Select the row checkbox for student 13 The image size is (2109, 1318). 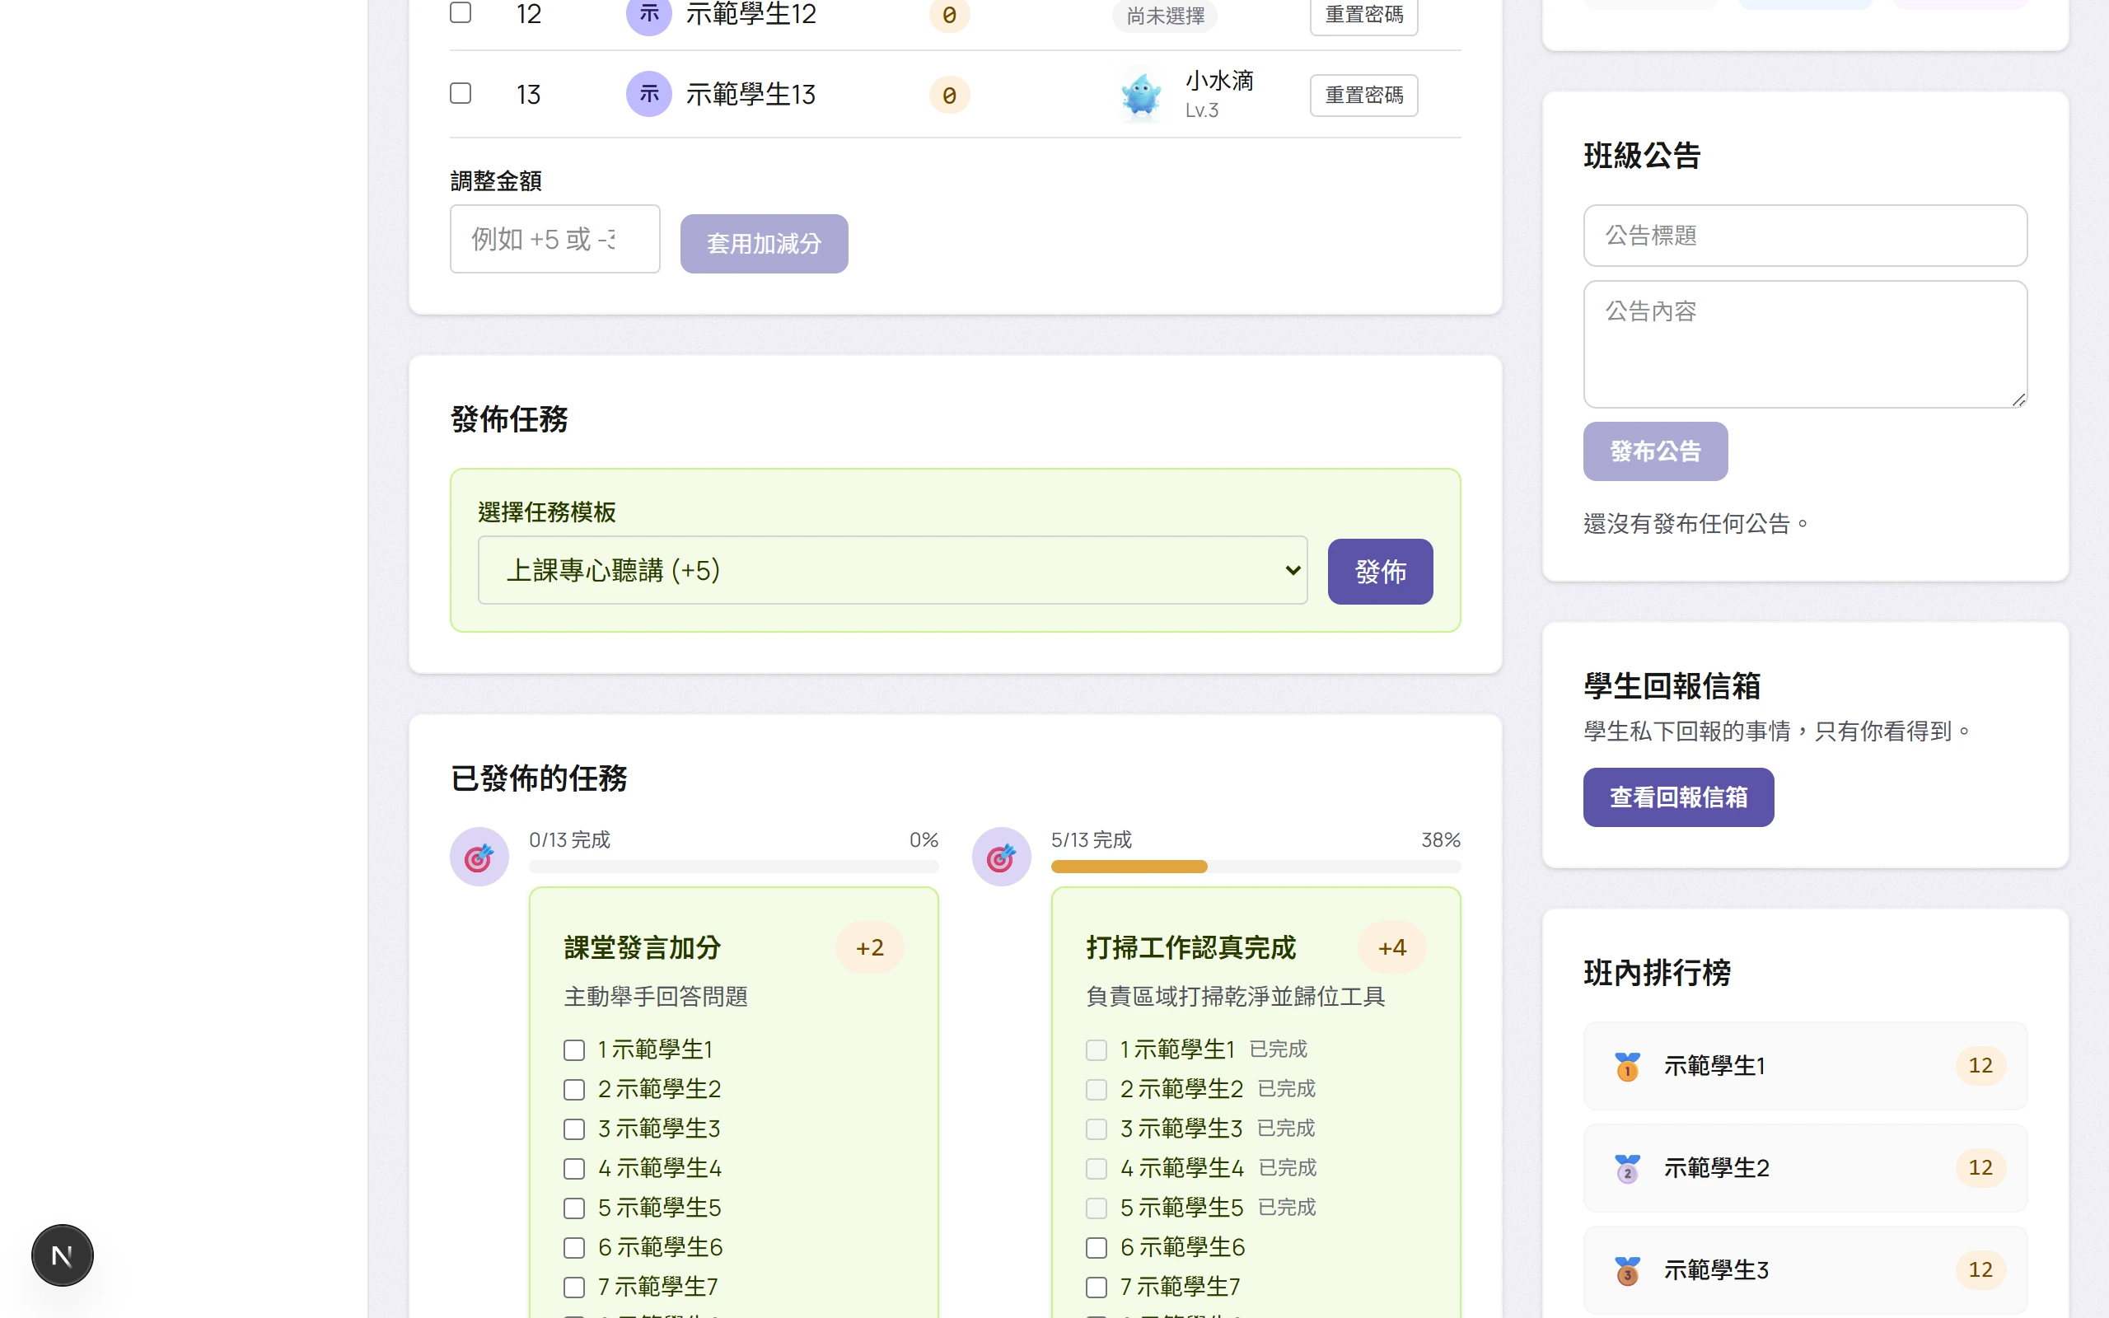tap(461, 93)
